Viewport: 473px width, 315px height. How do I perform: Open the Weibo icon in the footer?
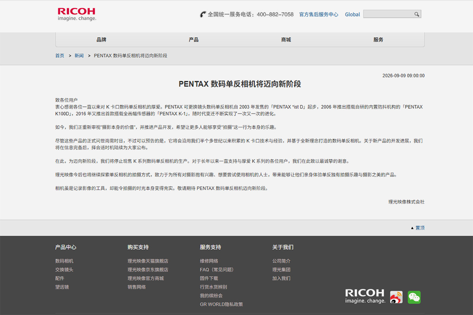click(396, 297)
